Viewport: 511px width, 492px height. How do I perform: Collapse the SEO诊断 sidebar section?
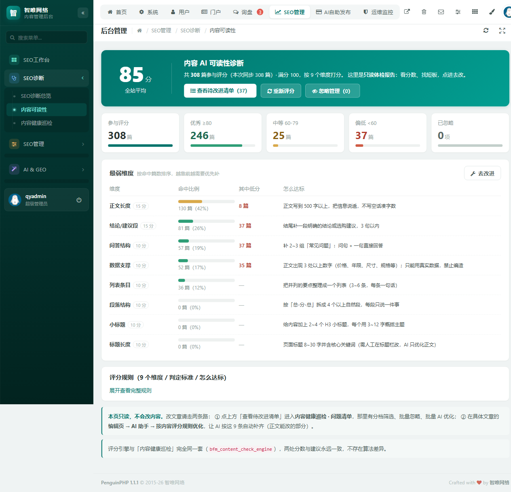46,78
